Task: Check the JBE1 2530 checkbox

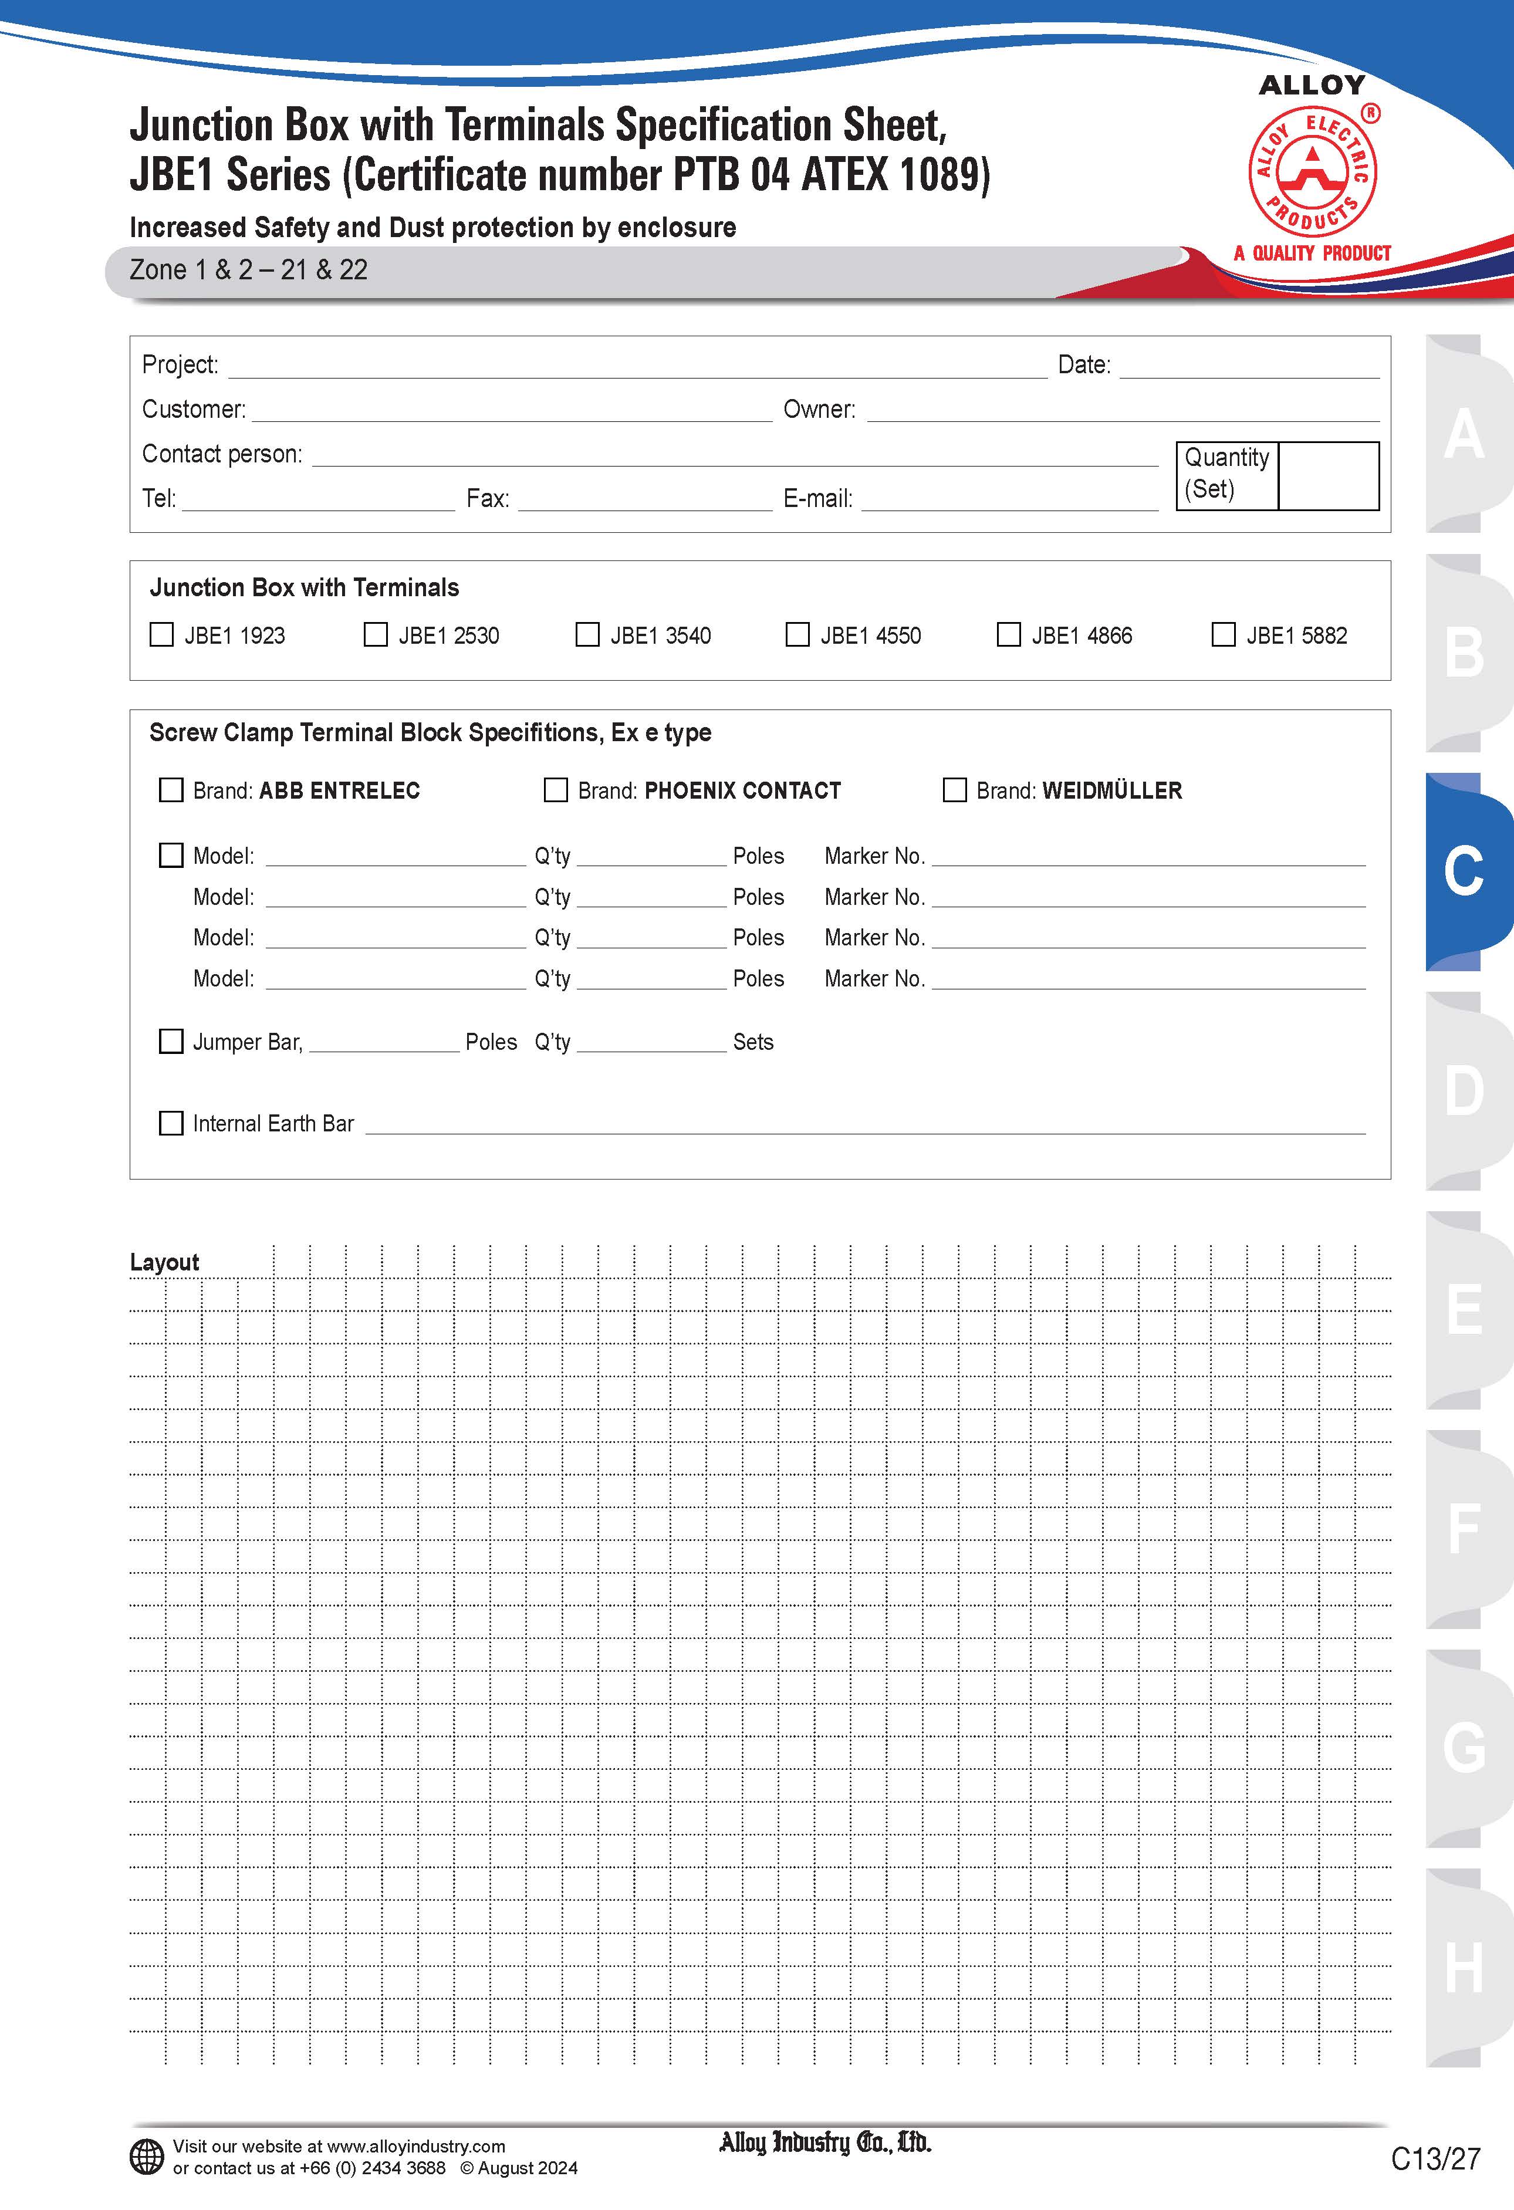Action: tap(376, 634)
